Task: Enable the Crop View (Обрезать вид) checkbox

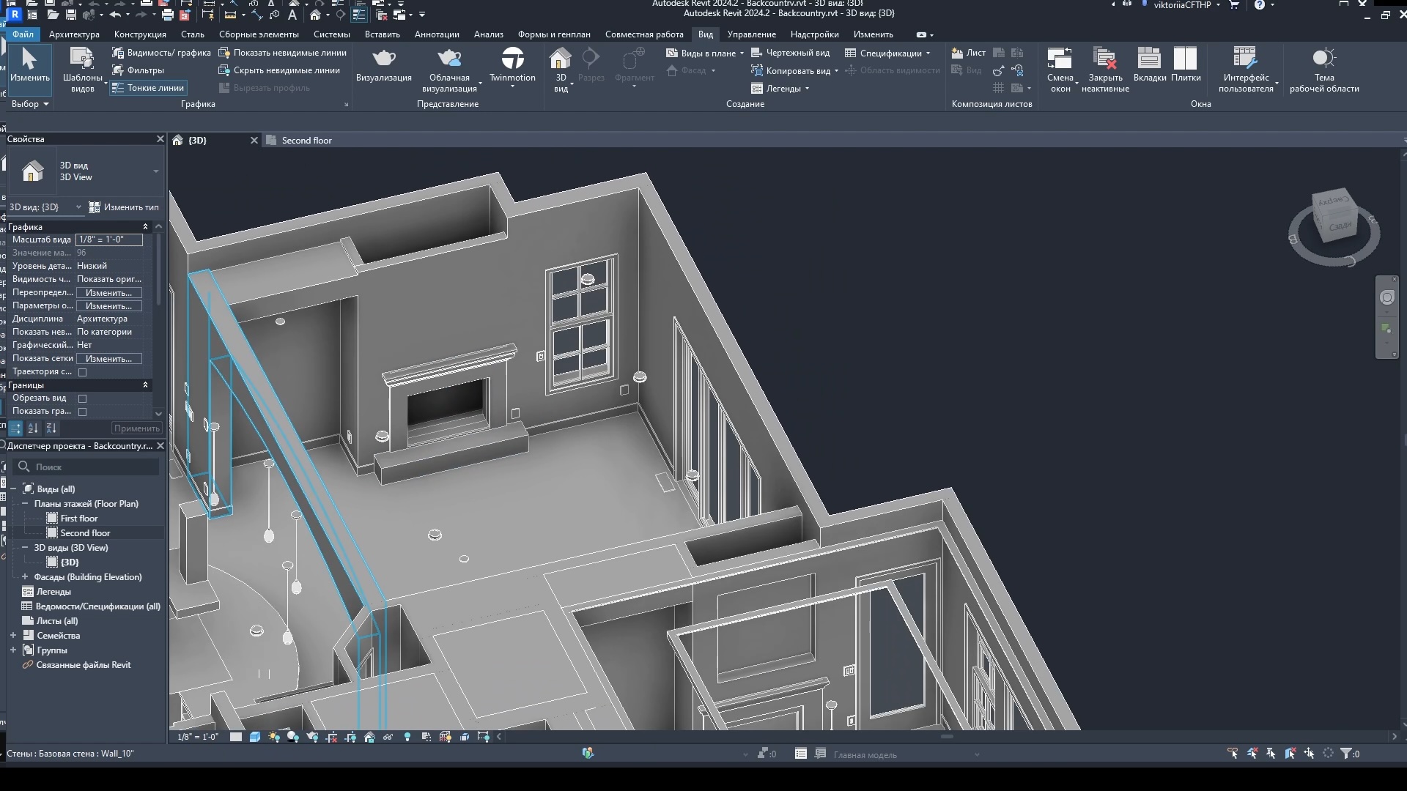Action: [x=83, y=398]
